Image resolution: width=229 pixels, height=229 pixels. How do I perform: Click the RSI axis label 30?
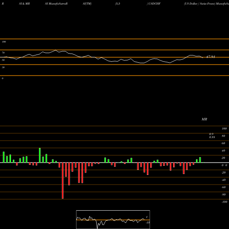[x=3, y=67]
